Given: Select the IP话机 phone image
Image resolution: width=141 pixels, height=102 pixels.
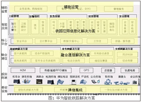Looking at the screenshot, I should pyautogui.click(x=84, y=82).
